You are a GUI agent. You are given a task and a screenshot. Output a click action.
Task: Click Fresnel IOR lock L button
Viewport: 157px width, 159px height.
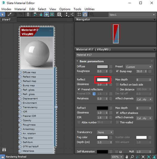click(x=94, y=94)
